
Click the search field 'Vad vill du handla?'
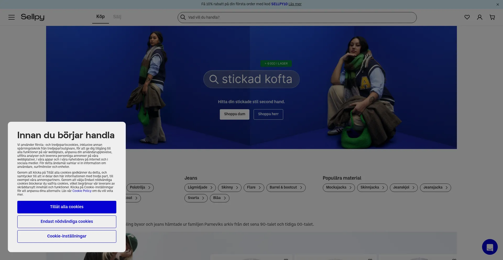point(299,17)
